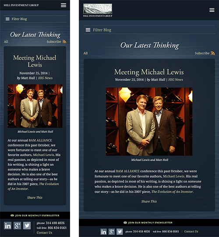This screenshot has height=237, width=219.
Task: Click Contact Us in the right footer
Action: pos(191,232)
